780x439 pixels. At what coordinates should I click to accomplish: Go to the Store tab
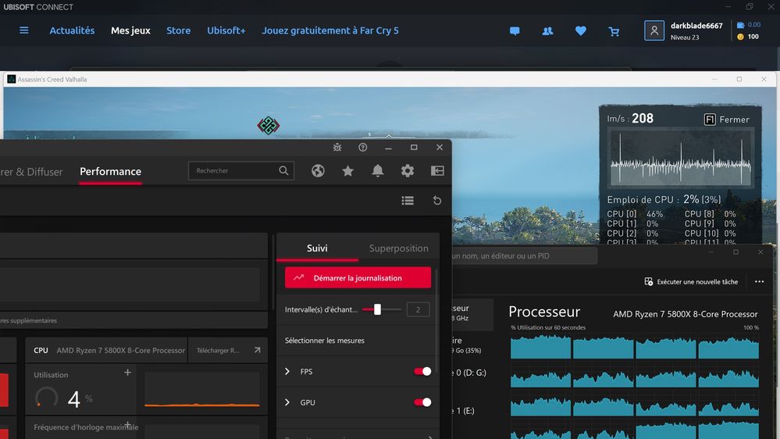[x=179, y=30]
